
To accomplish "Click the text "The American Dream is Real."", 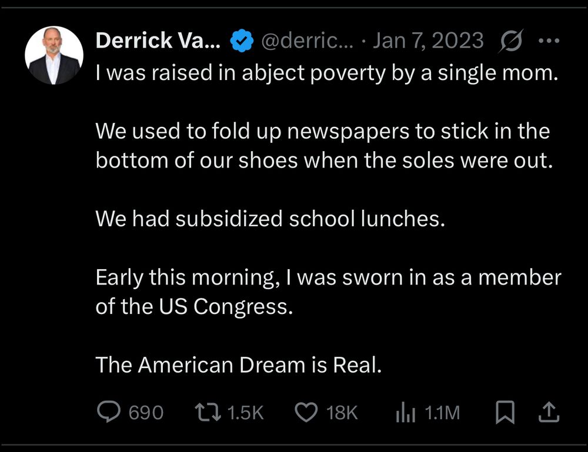I will pyautogui.click(x=239, y=365).
